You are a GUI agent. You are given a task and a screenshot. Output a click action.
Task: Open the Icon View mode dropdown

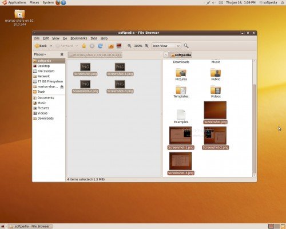(166, 46)
